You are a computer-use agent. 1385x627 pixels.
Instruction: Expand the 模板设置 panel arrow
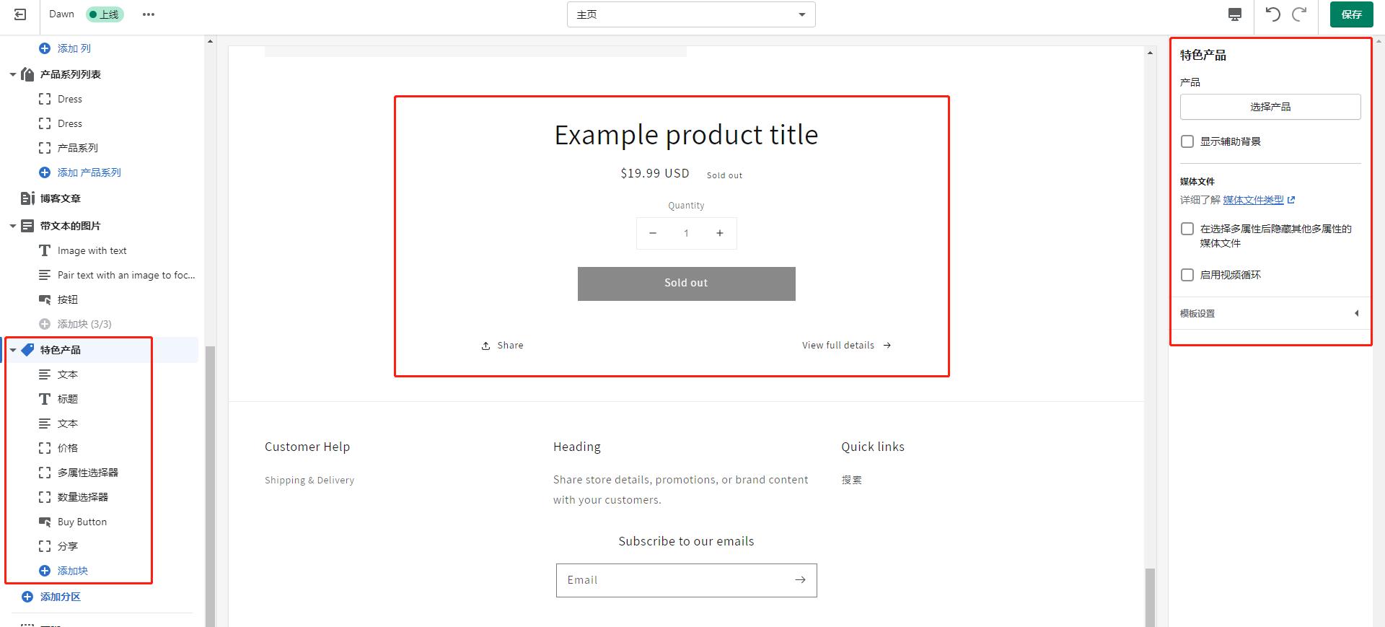pos(1356,313)
